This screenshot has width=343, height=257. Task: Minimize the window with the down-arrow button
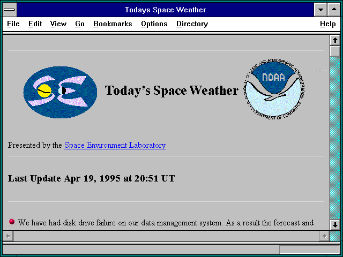click(x=320, y=10)
